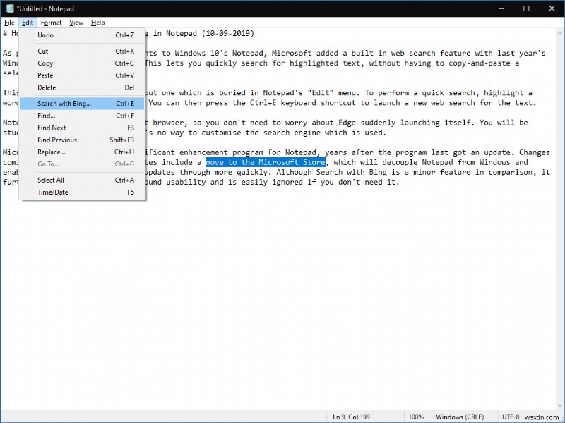
Task: Choose Copy from the Edit menu
Action: [x=44, y=63]
